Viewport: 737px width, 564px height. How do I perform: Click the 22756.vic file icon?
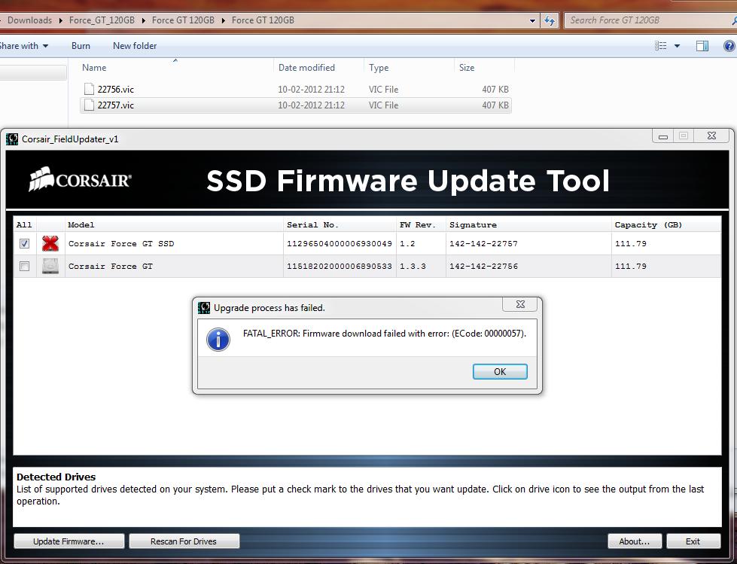point(89,89)
